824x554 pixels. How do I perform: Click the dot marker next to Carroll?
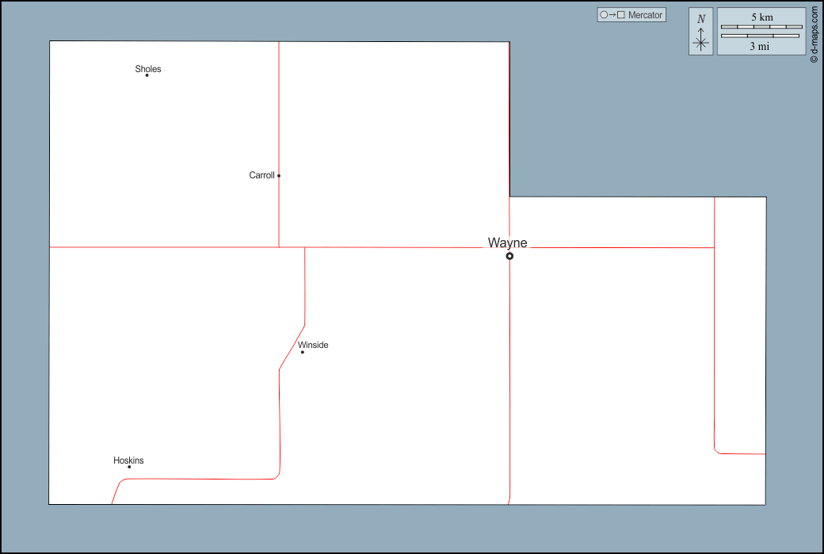pos(279,176)
